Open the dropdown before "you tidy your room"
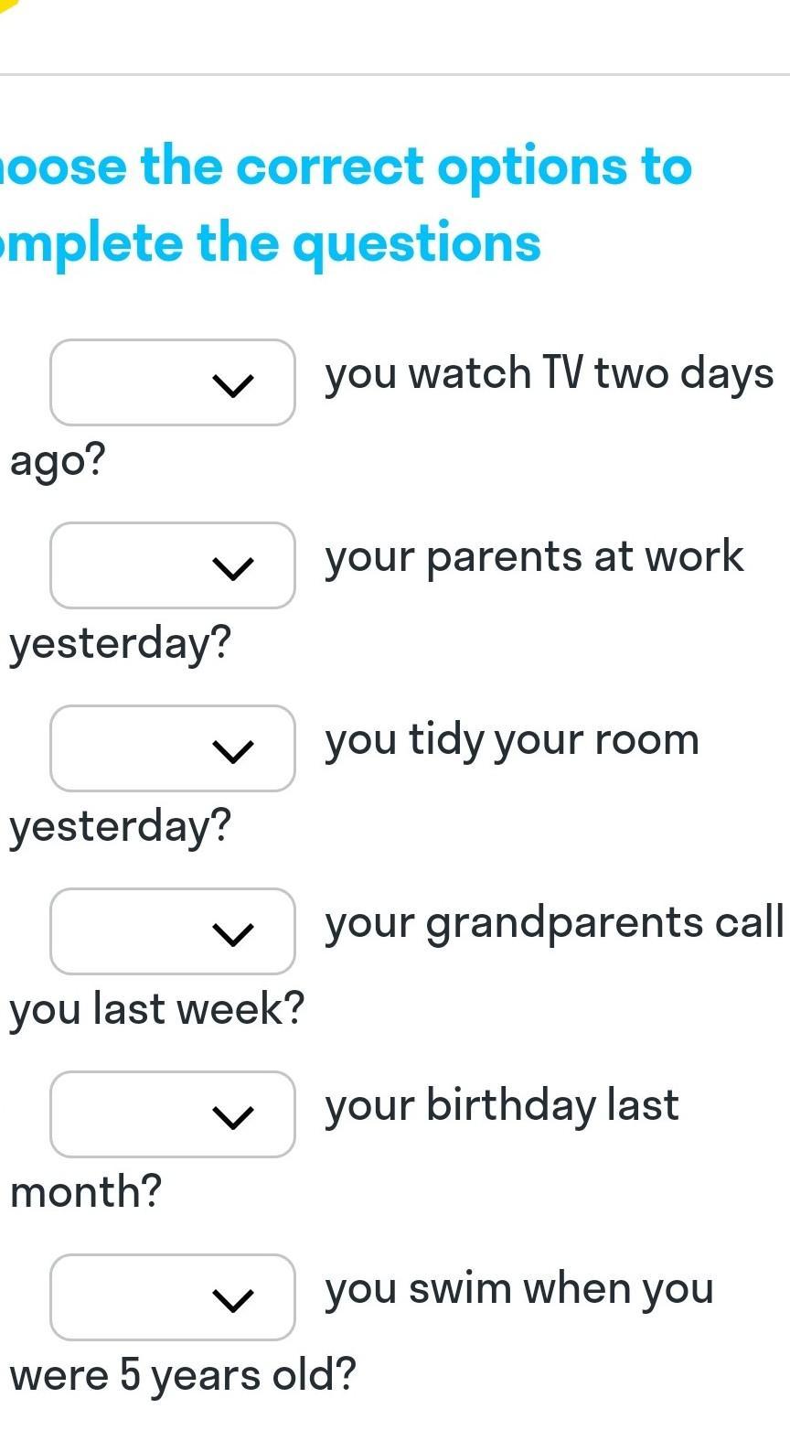Screen dimensions: 790x1452 pos(172,748)
